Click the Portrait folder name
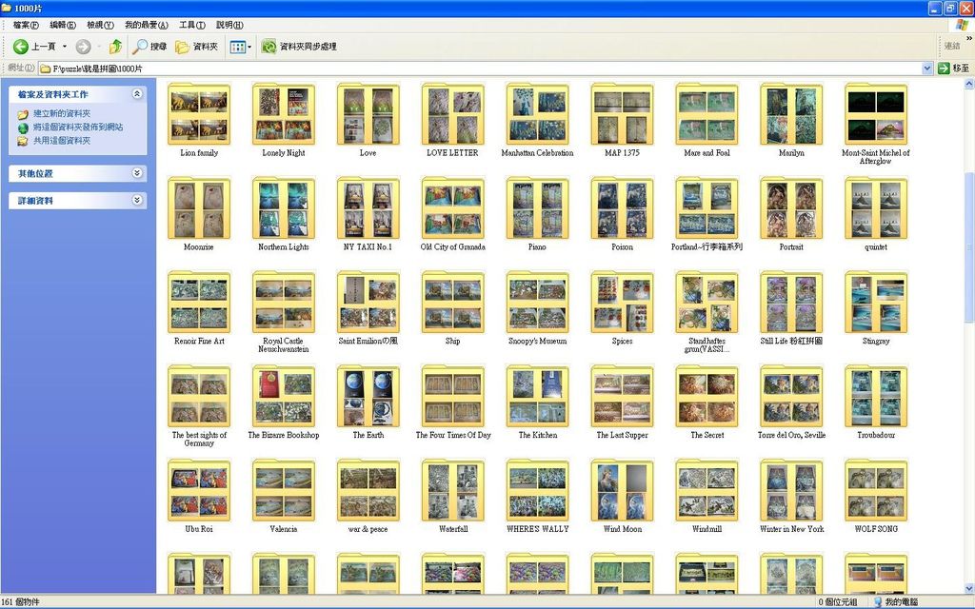This screenshot has height=609, width=975. tap(791, 246)
